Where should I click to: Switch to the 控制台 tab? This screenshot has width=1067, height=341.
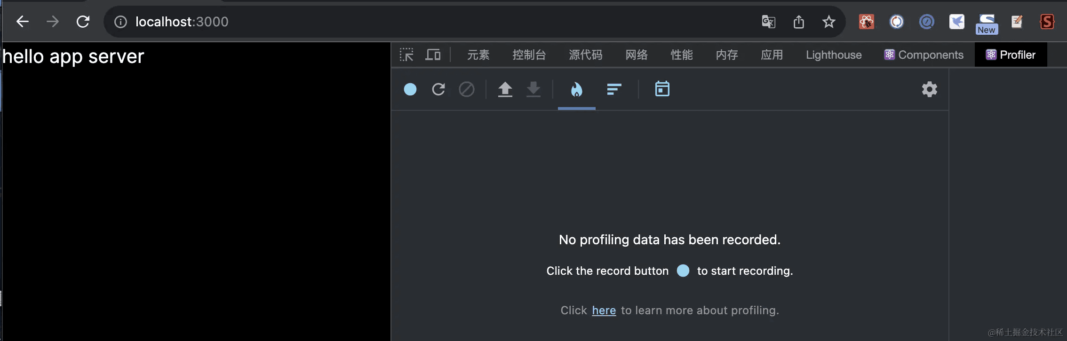click(x=529, y=55)
